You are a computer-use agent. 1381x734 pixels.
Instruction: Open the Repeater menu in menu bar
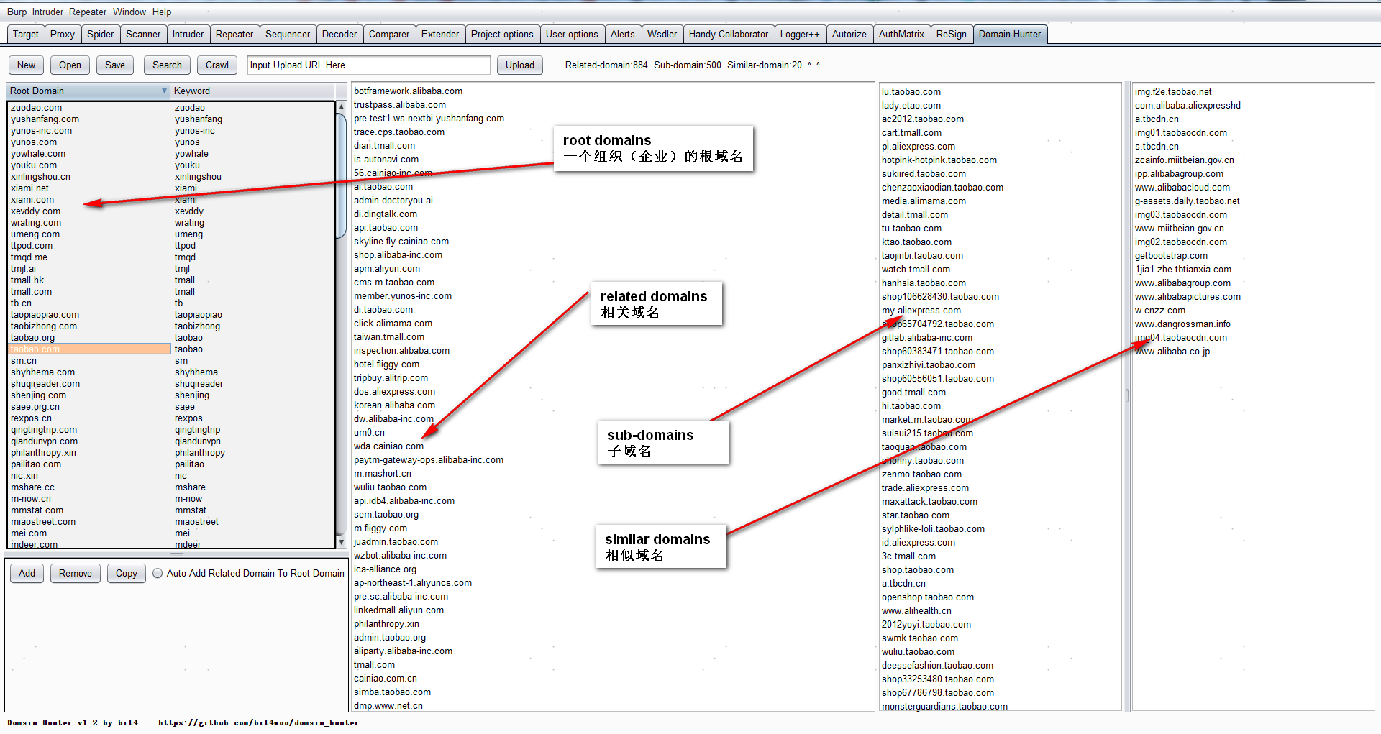(x=88, y=12)
